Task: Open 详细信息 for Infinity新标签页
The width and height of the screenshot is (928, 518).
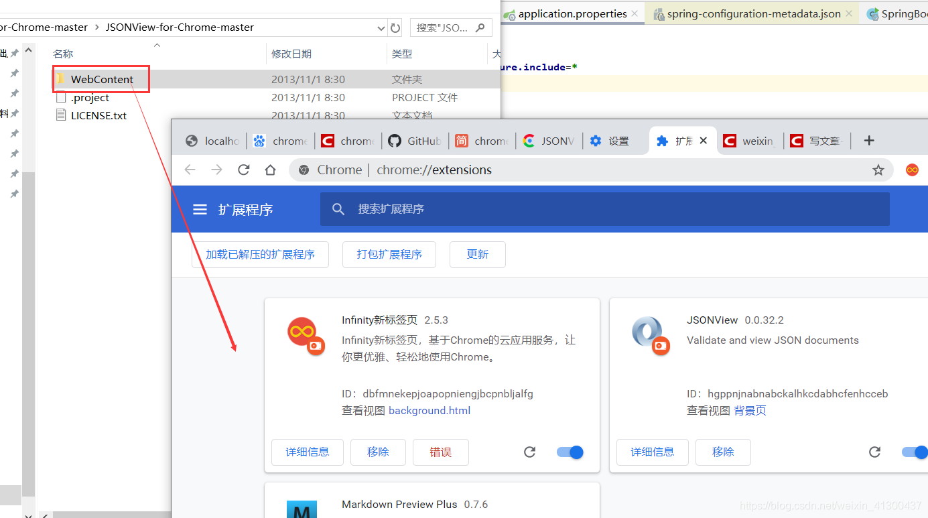Action: [x=308, y=452]
